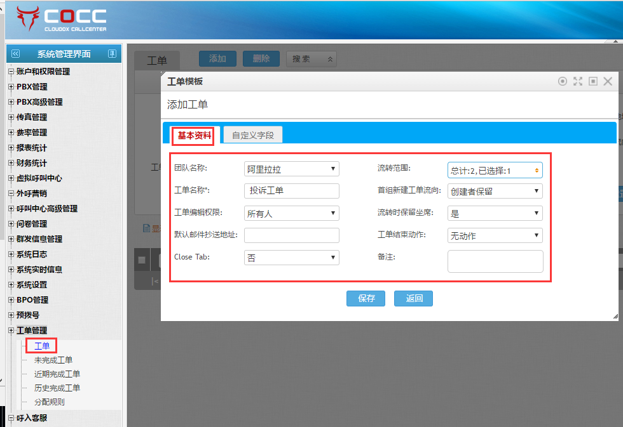623x427 pixels.
Task: Open the 流转范围 multi-select box
Action: pyautogui.click(x=495, y=170)
